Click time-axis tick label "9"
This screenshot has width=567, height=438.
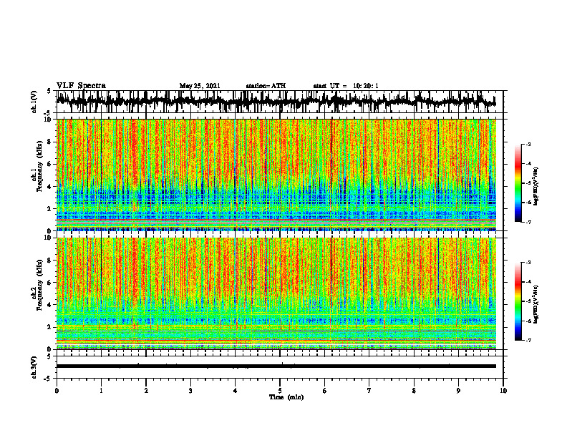tap(458, 391)
